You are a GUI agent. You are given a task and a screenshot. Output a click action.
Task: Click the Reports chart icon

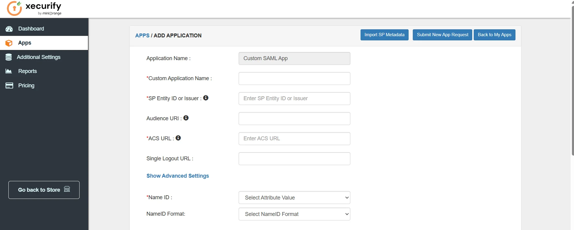coord(9,71)
